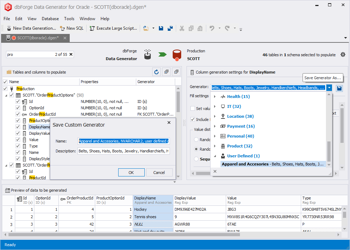Click the generator list vertical scrollbar

click(329, 151)
